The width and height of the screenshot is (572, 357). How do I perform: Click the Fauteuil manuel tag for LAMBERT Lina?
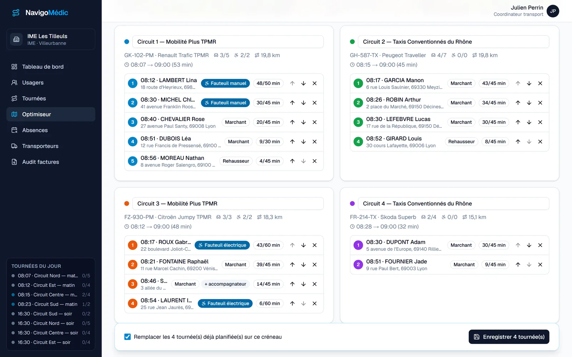click(225, 83)
